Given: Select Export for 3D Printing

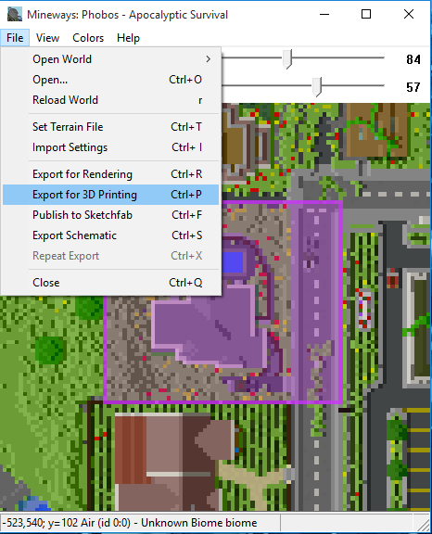Looking at the screenshot, I should [110, 195].
